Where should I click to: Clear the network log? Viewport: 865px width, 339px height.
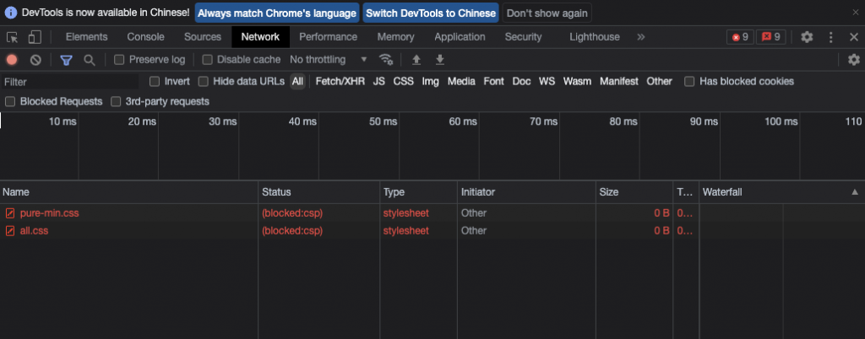coord(35,60)
